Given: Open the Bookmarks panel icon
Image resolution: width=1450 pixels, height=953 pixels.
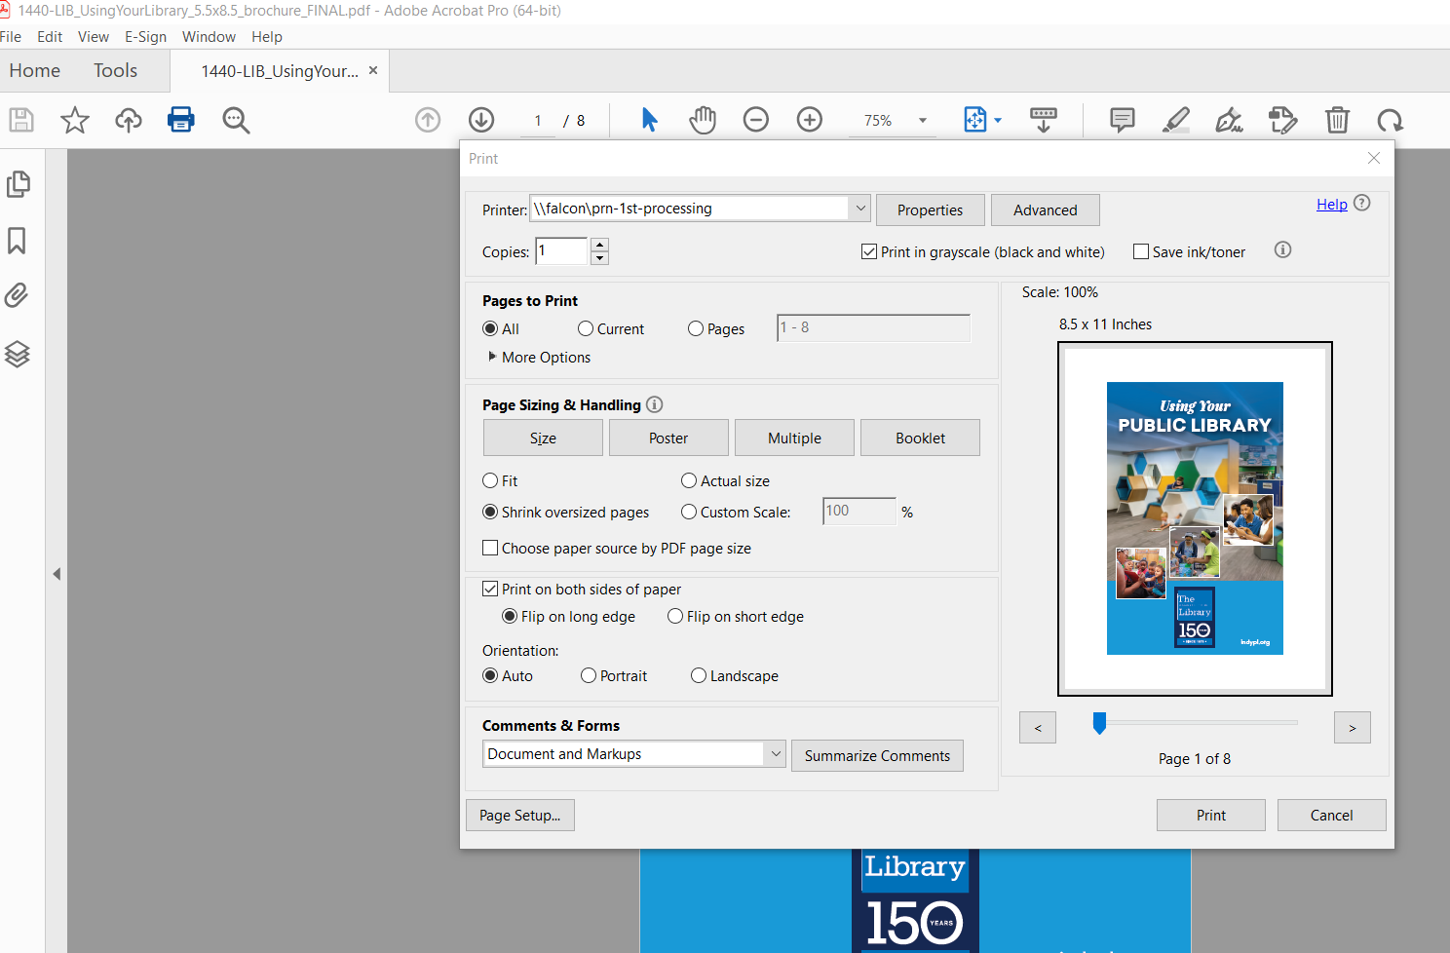Looking at the screenshot, I should [19, 241].
